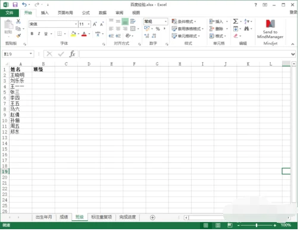Screen dimensions: 300x231
Task: Apply fill color with paint bucket
Action: coord(73,34)
